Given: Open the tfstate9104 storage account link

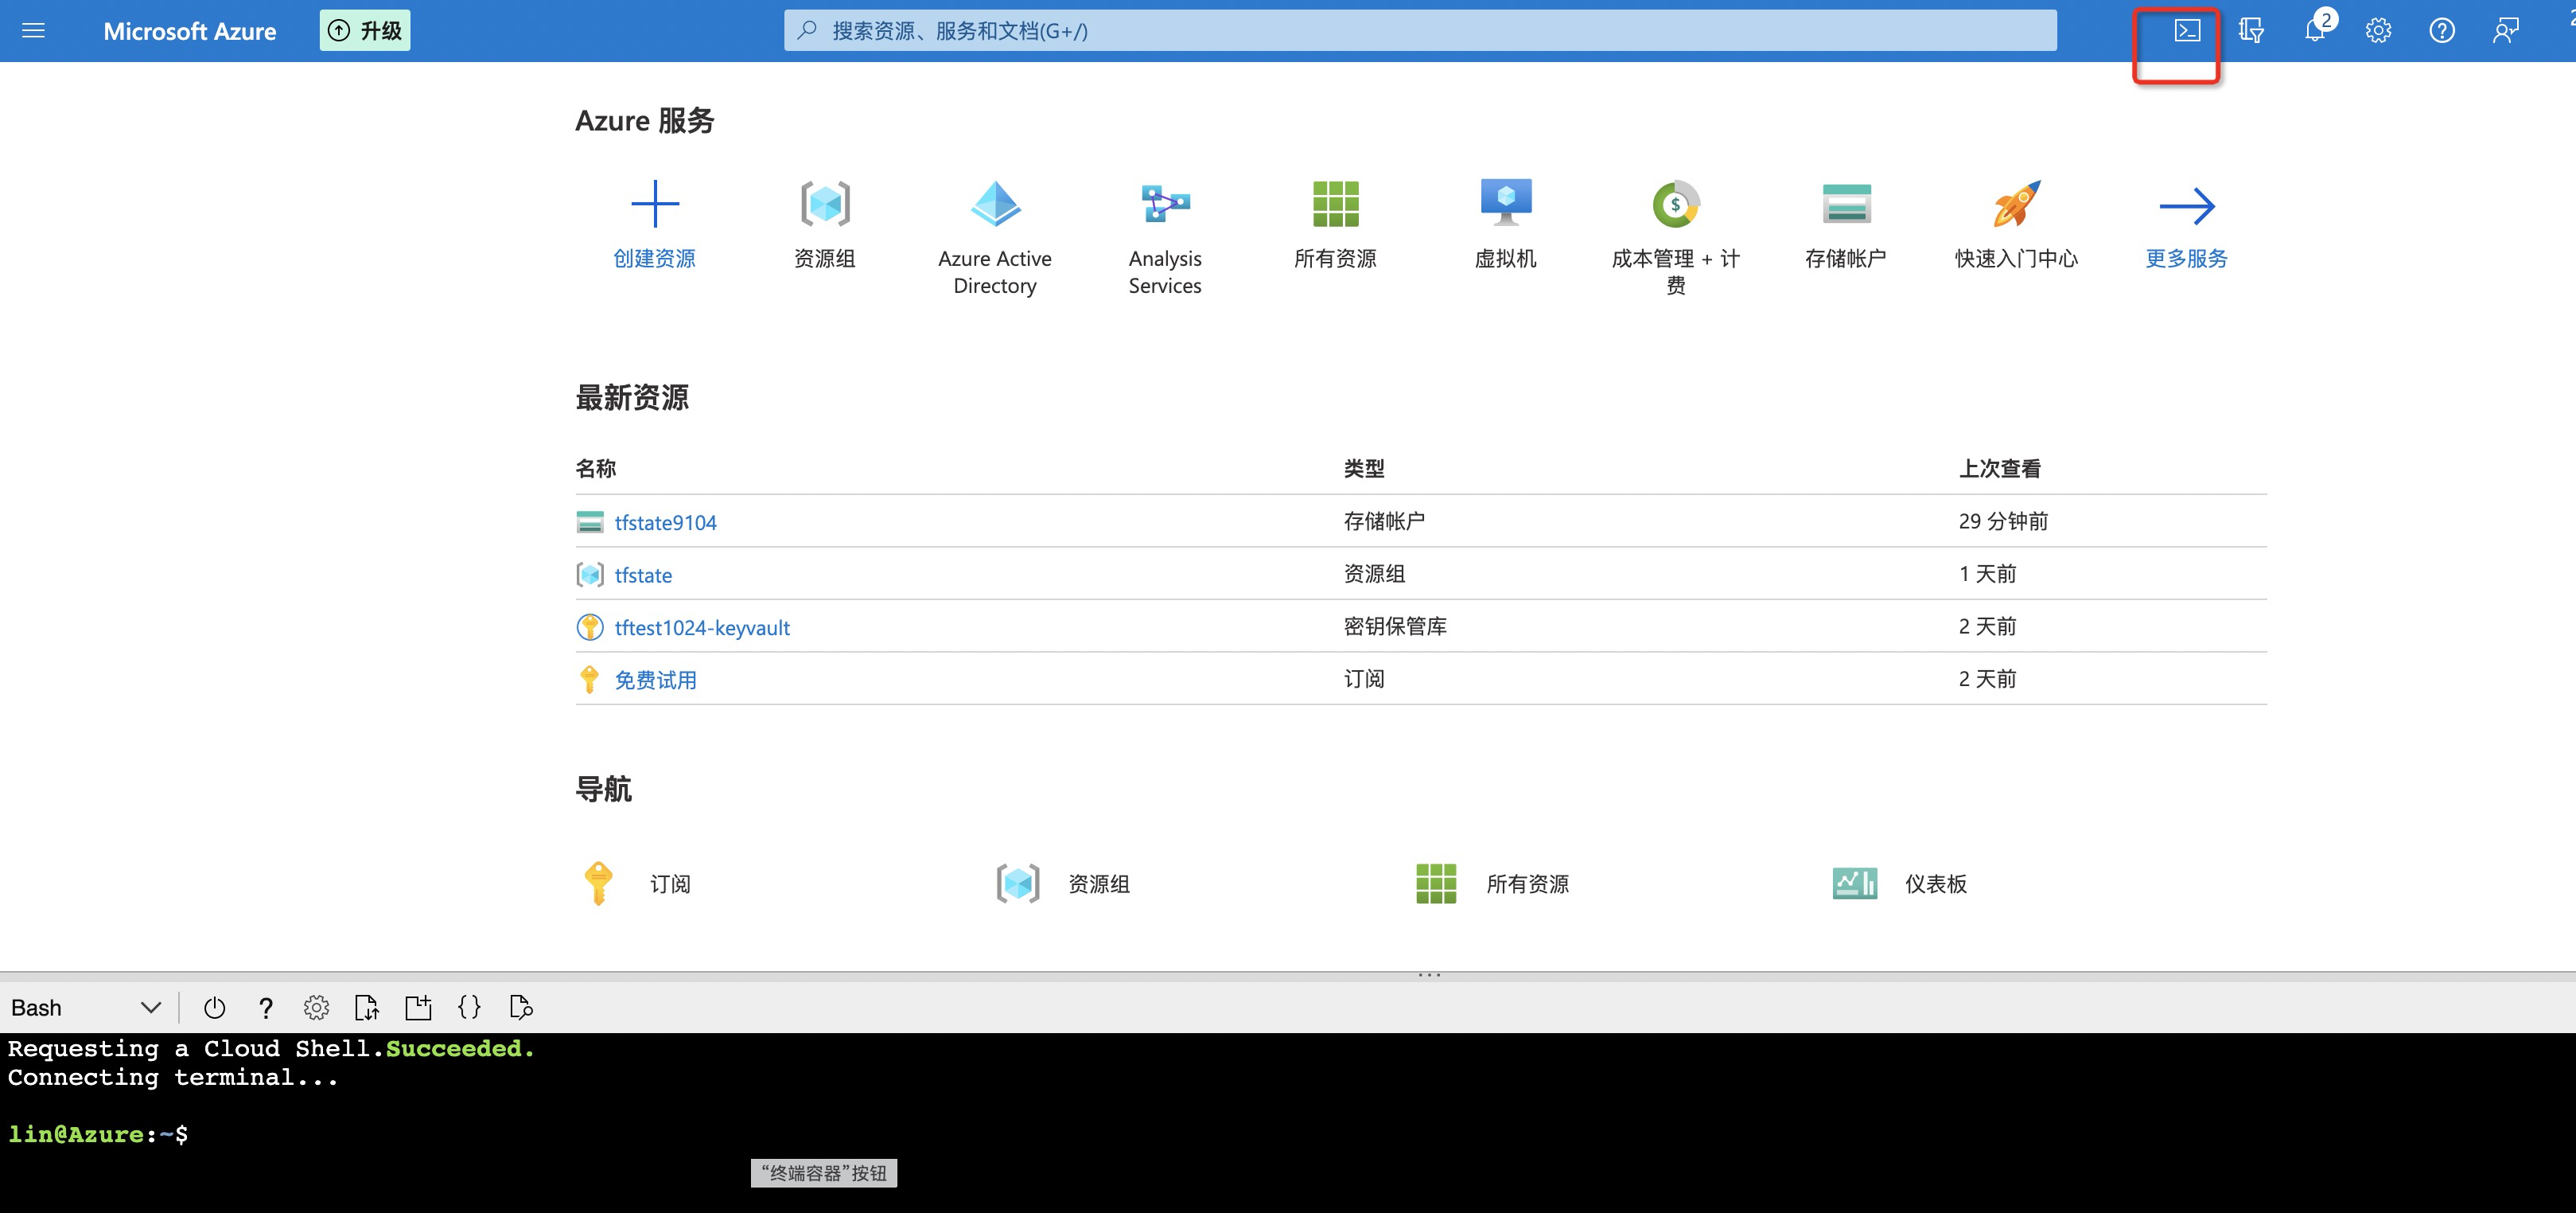Looking at the screenshot, I should pos(665,522).
